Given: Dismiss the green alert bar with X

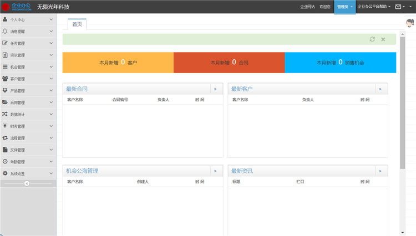Looking at the screenshot, I should pyautogui.click(x=383, y=39).
